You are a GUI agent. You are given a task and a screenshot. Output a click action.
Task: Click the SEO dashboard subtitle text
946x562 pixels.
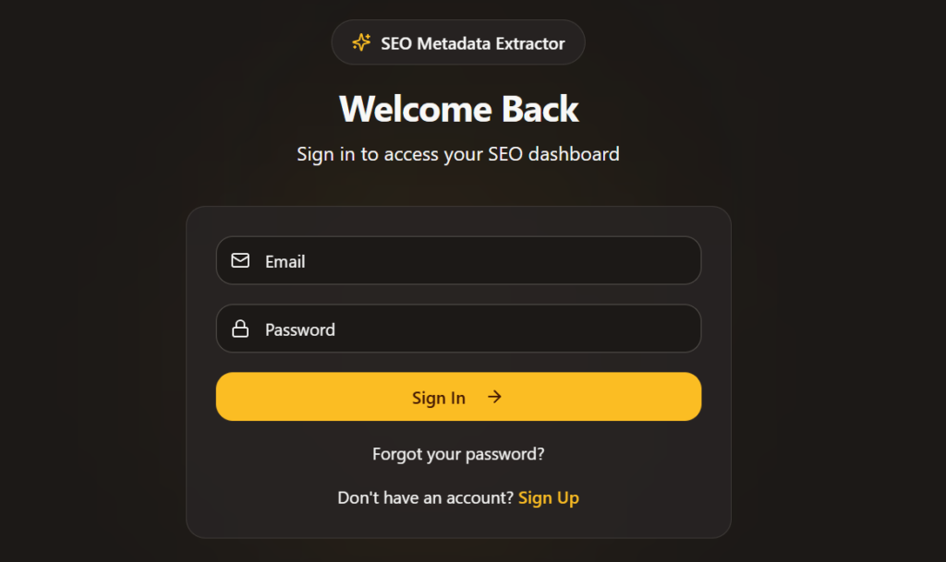click(458, 153)
